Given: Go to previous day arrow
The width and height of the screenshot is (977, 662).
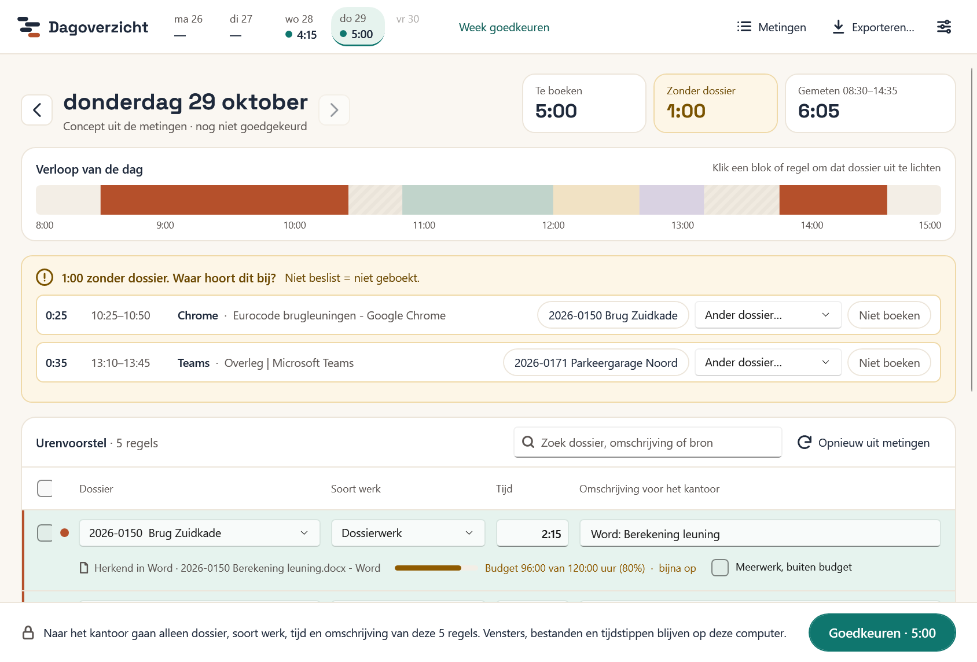Looking at the screenshot, I should [37, 110].
